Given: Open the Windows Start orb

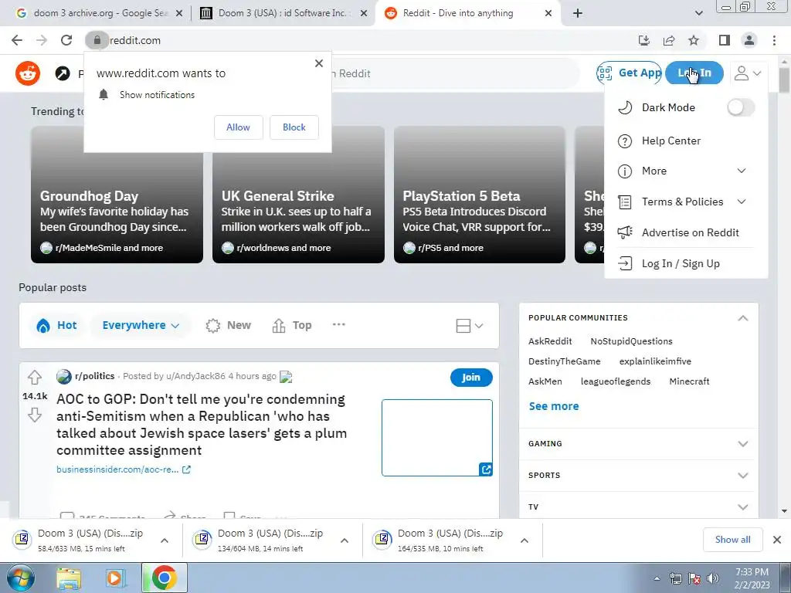Looking at the screenshot, I should 20,578.
